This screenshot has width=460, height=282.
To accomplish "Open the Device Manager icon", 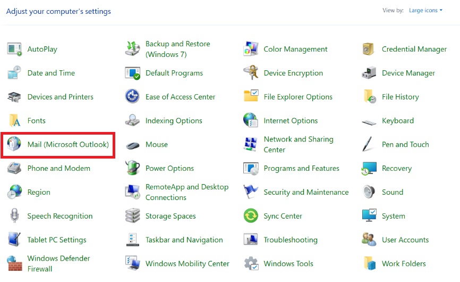I will point(369,73).
